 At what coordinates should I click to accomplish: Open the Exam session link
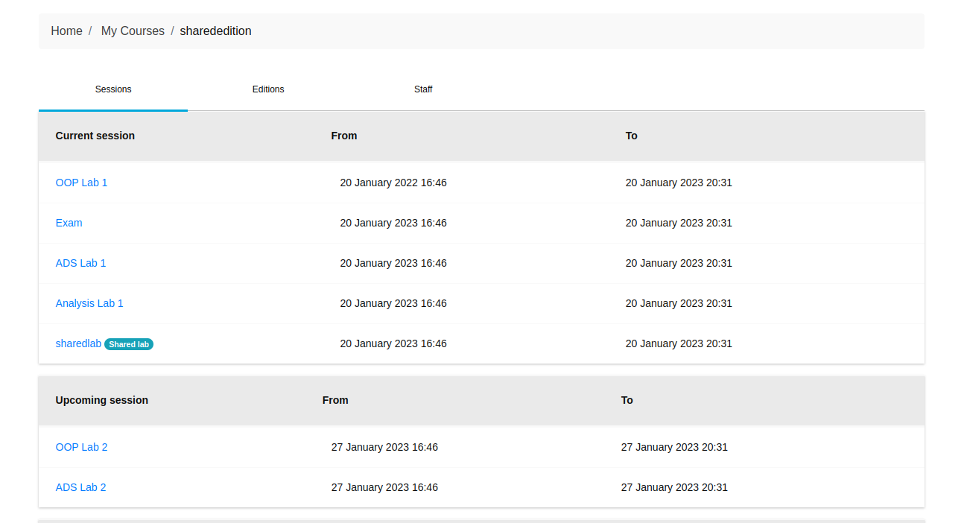click(69, 223)
